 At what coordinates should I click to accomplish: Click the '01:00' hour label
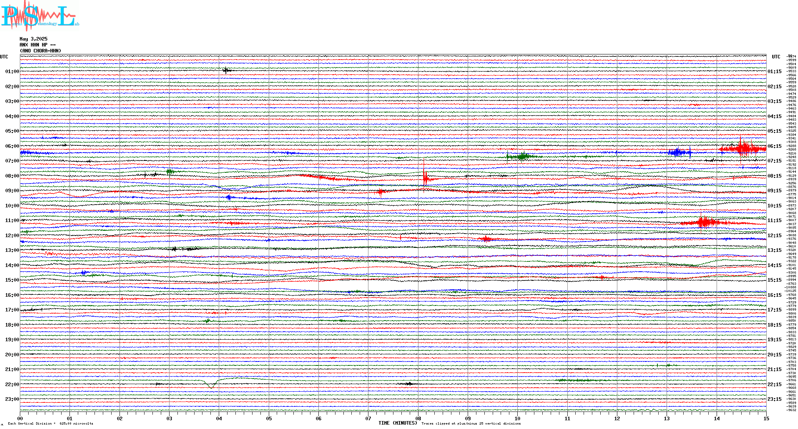[12, 71]
